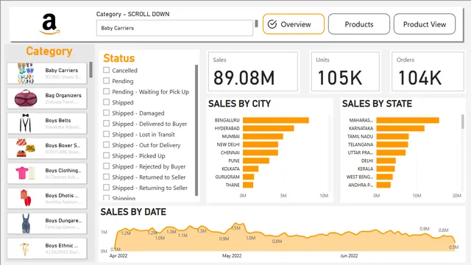The height and width of the screenshot is (265, 471).
Task: Click the Status slicer heading
Action: click(x=119, y=58)
